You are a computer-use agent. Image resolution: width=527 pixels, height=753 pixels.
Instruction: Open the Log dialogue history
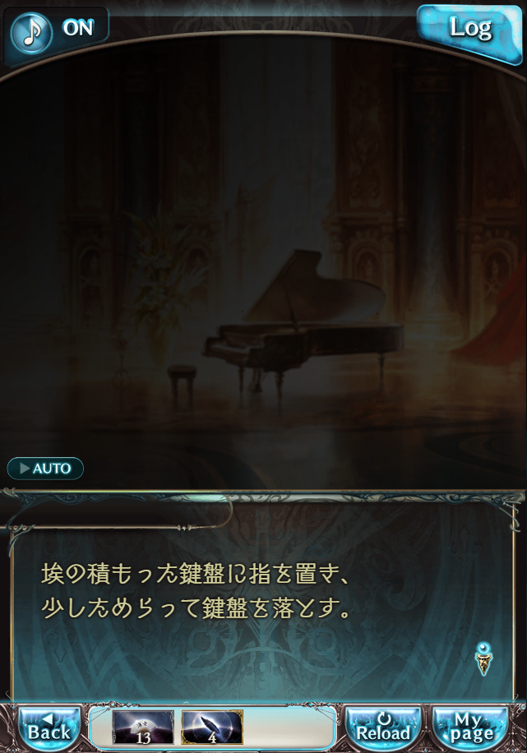(469, 31)
